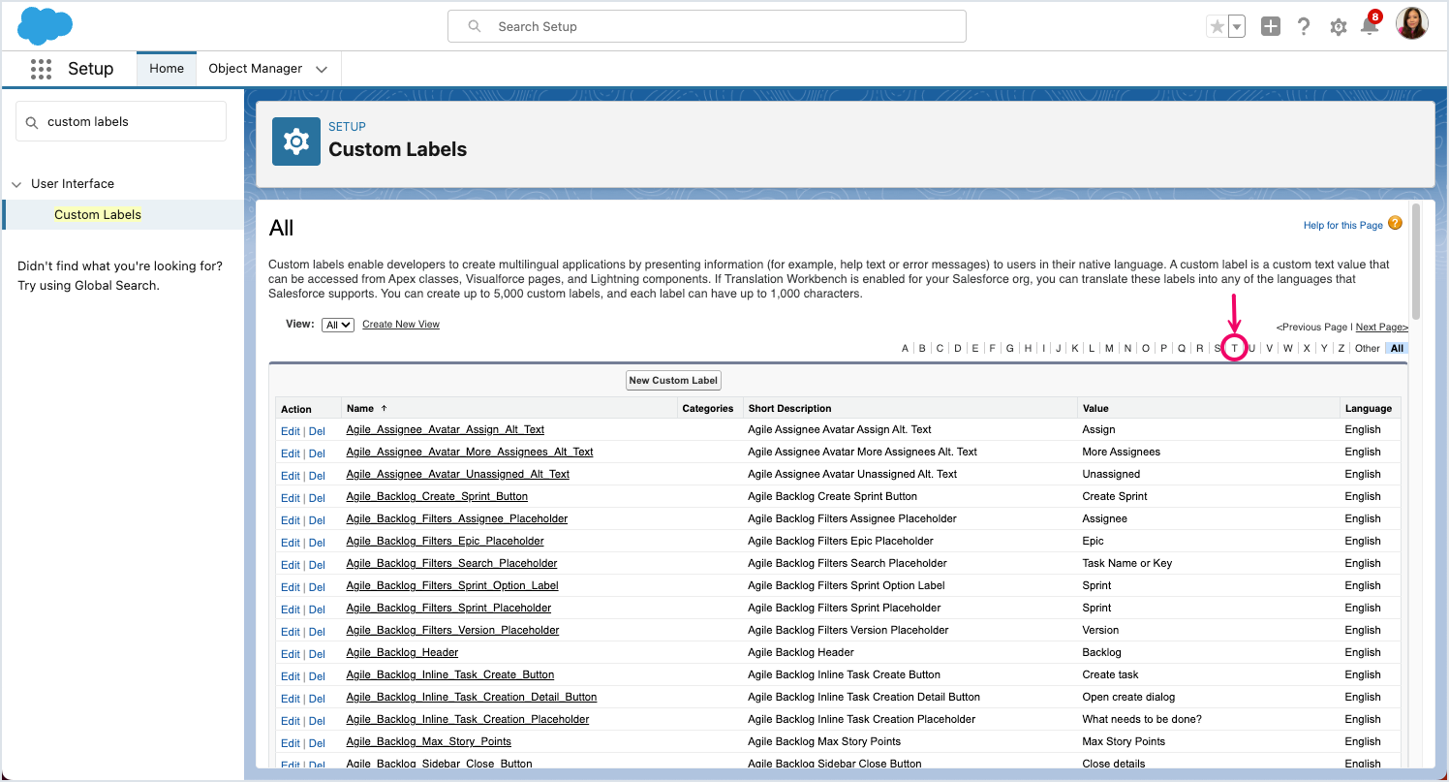Click the Open create dialog value
The height and width of the screenshot is (782, 1449).
[1128, 697]
